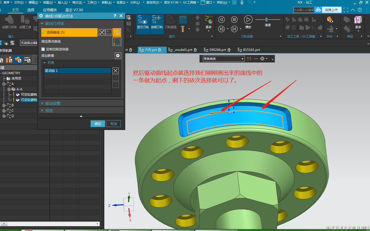Viewport: 370px width, 231px height.
Task: Click the 速度 speed slider handle
Action: pos(267,19)
